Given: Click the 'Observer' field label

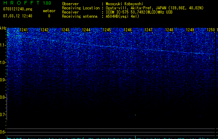Looking at the screenshot, I should (x=70, y=4).
